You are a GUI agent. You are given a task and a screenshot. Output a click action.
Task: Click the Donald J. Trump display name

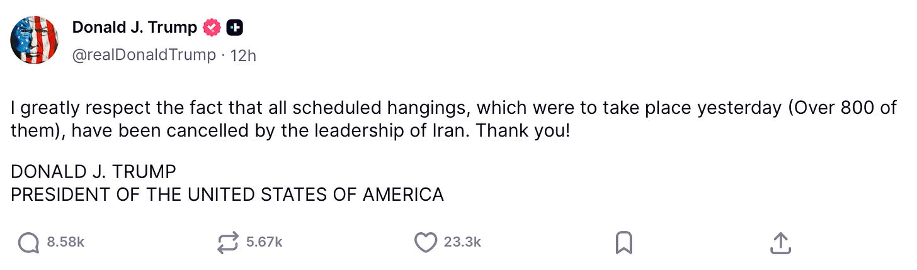135,28
